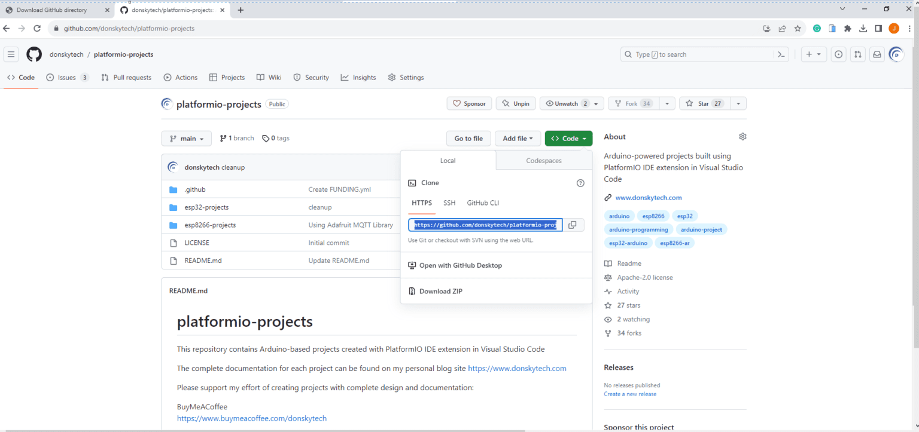Select the SSH clone option tab
This screenshot has width=919, height=432.
tap(449, 203)
